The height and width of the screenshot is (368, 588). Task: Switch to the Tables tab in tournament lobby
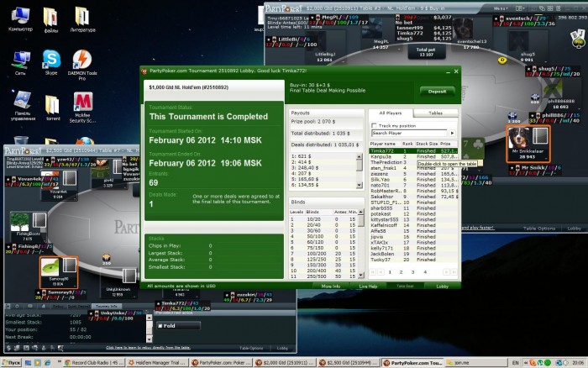435,113
